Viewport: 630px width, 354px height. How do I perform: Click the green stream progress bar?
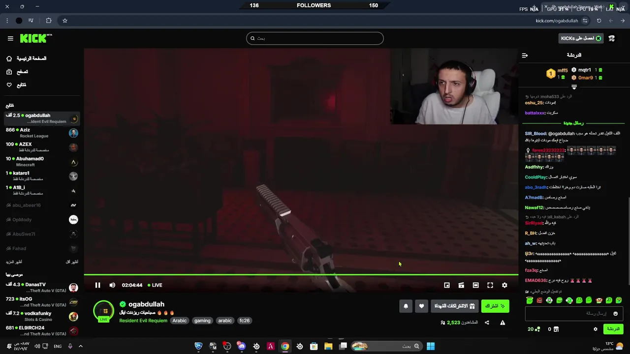301,274
